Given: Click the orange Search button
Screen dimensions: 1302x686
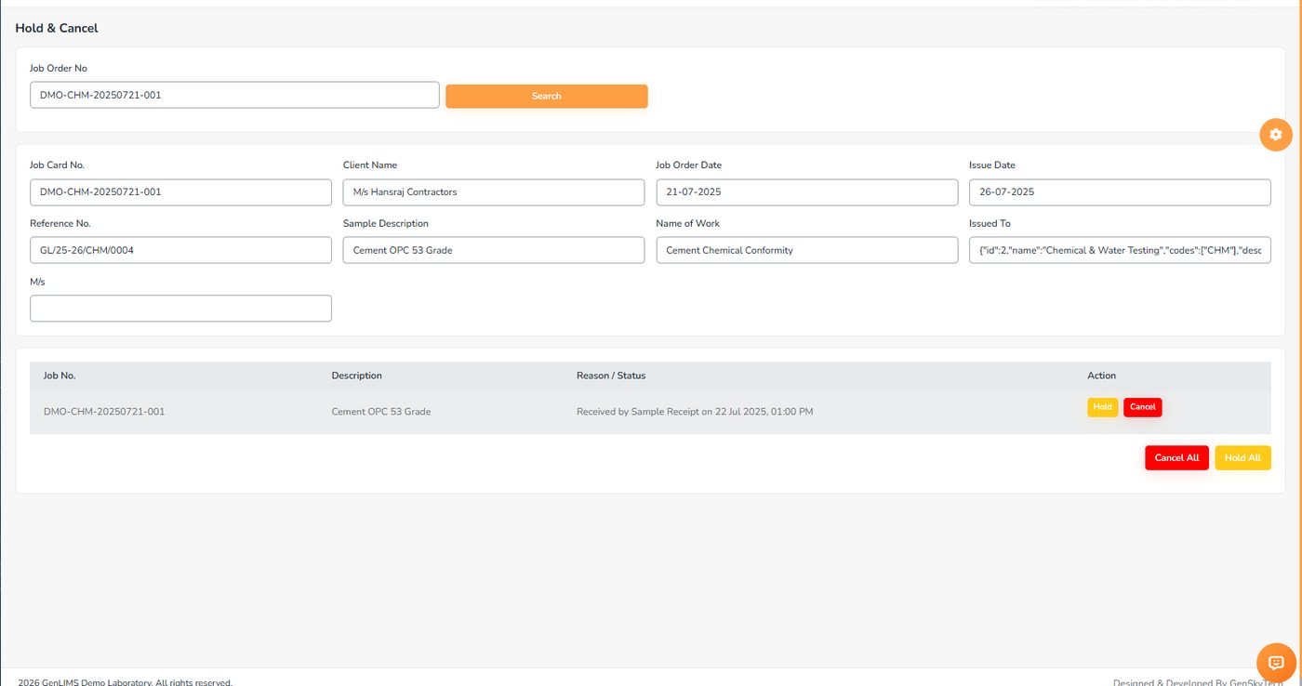Looking at the screenshot, I should tap(547, 96).
